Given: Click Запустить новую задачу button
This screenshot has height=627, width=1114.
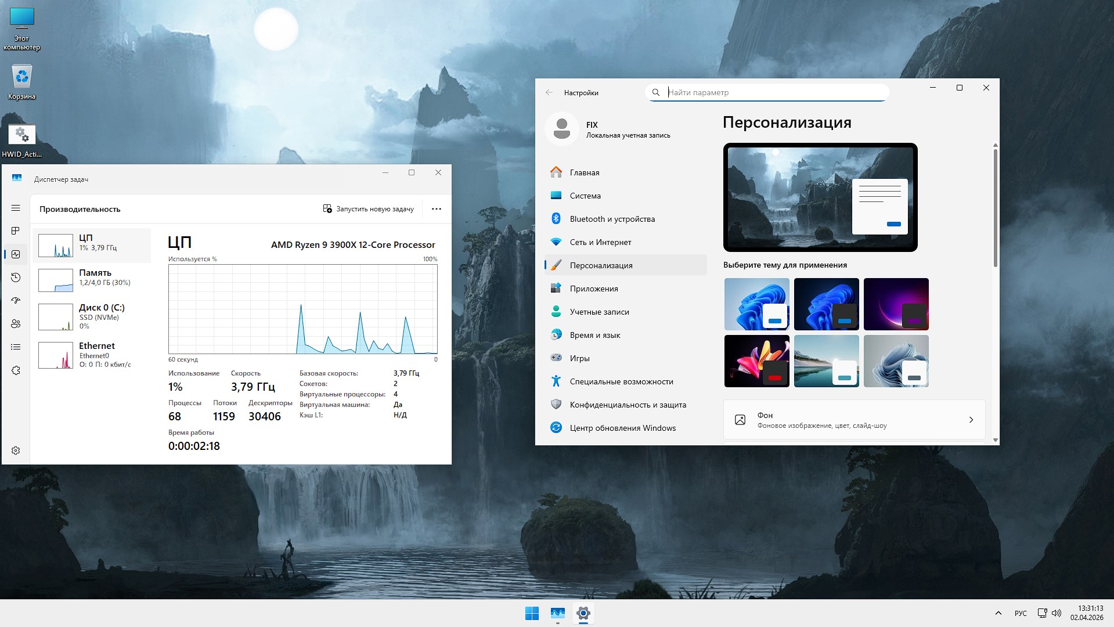Looking at the screenshot, I should [369, 209].
